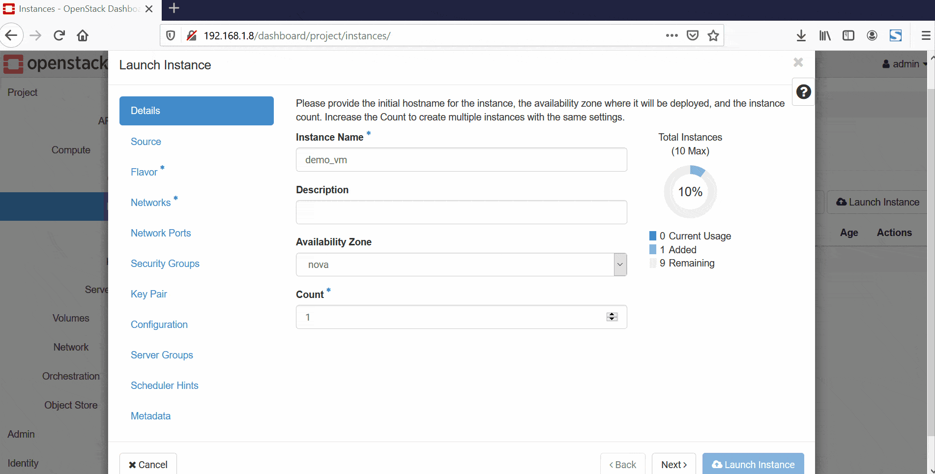Click inside the Instance Name field
The width and height of the screenshot is (935, 474).
pyautogui.click(x=461, y=159)
